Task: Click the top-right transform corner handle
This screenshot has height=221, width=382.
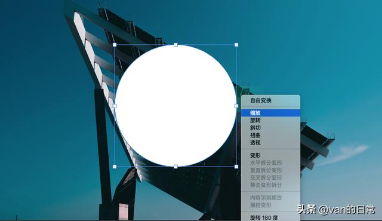Action: pyautogui.click(x=236, y=45)
